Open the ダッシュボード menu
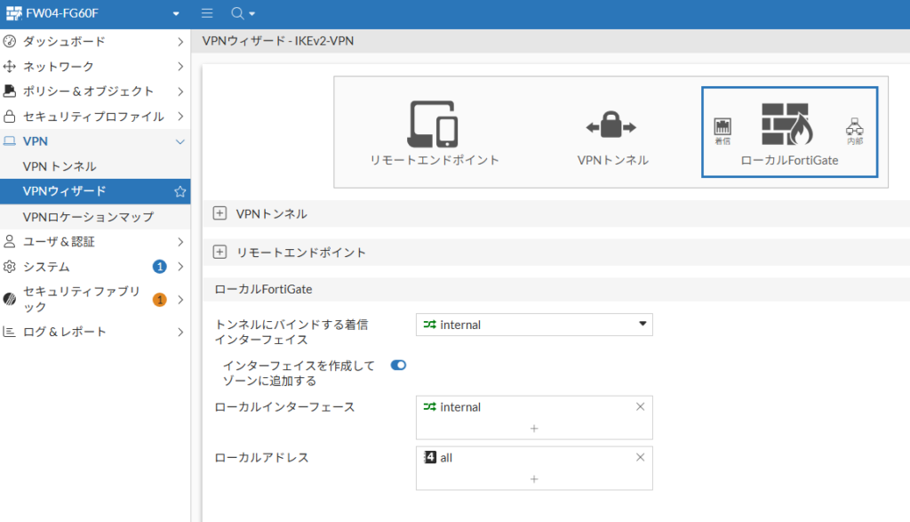910x522 pixels. point(95,41)
